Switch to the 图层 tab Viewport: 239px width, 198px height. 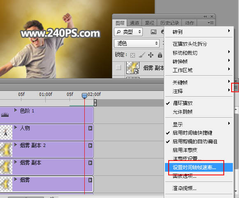click(x=120, y=23)
